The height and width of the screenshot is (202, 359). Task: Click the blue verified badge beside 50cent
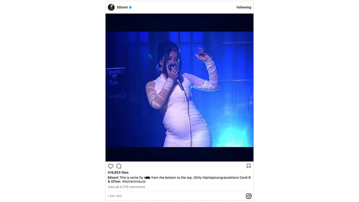tap(130, 7)
